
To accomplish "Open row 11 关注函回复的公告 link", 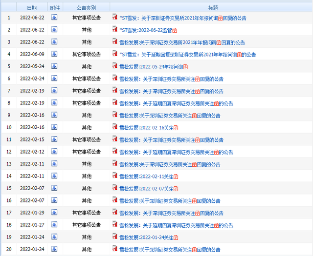I will click(x=171, y=140).
